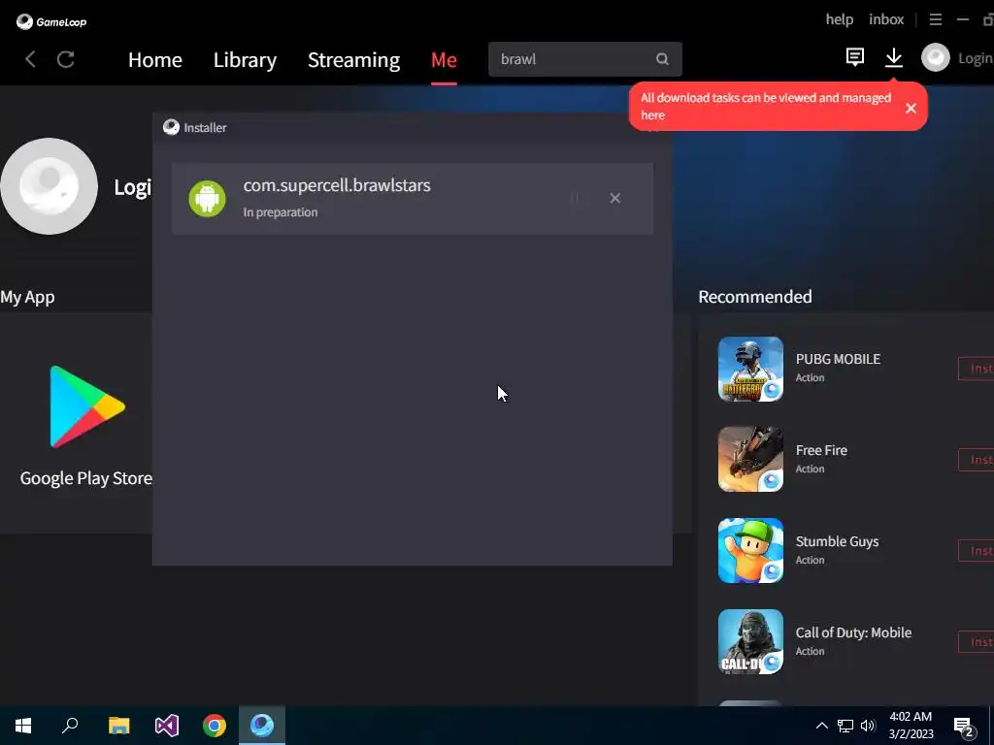The image size is (994, 745).
Task: Click the Installer window title
Action: point(205,127)
